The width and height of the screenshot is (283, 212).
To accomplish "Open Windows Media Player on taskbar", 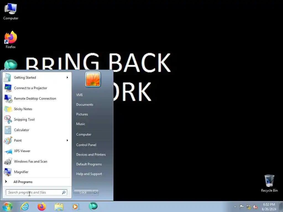I will pos(75,206).
